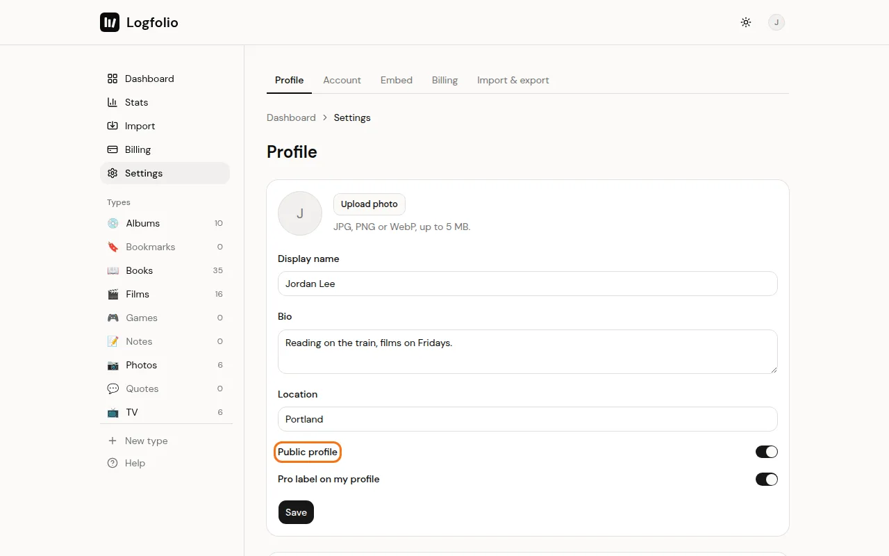
Task: Open the user avatar menu J
Action: (x=776, y=22)
